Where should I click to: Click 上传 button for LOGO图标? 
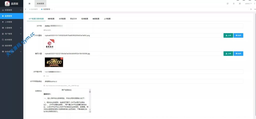[228, 36]
